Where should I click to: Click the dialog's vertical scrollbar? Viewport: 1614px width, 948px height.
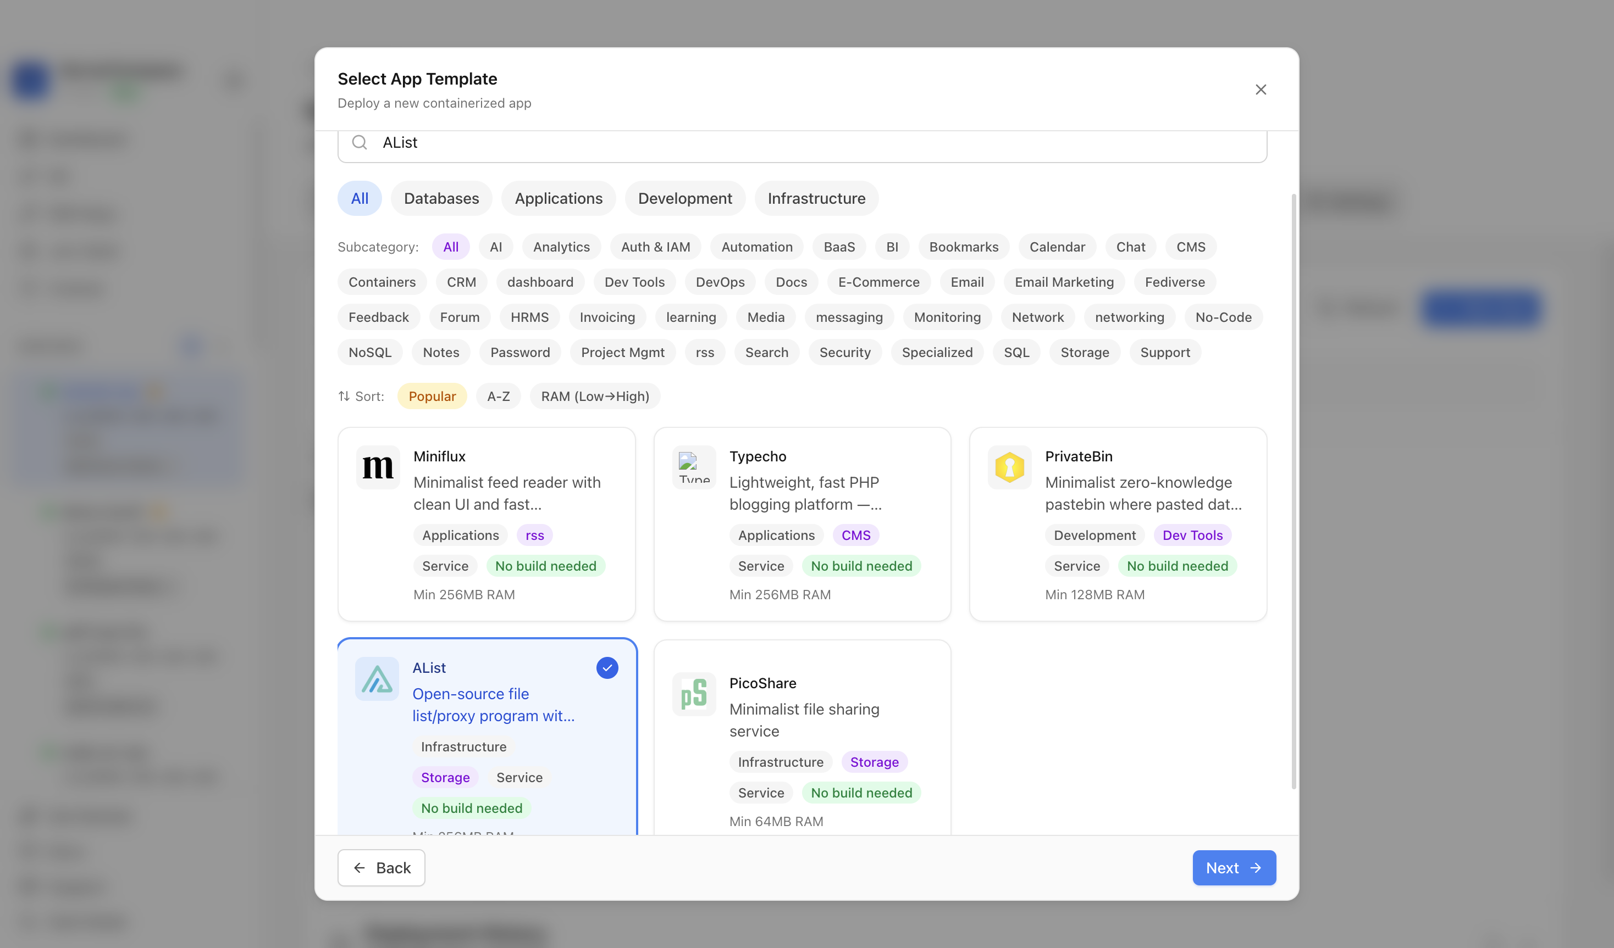[1293, 491]
